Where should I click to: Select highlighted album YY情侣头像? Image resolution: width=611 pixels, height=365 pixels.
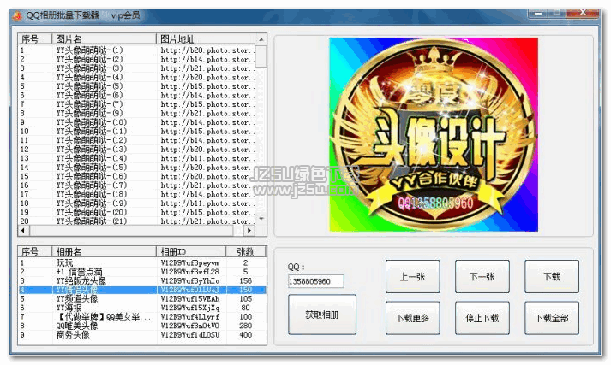142,290
